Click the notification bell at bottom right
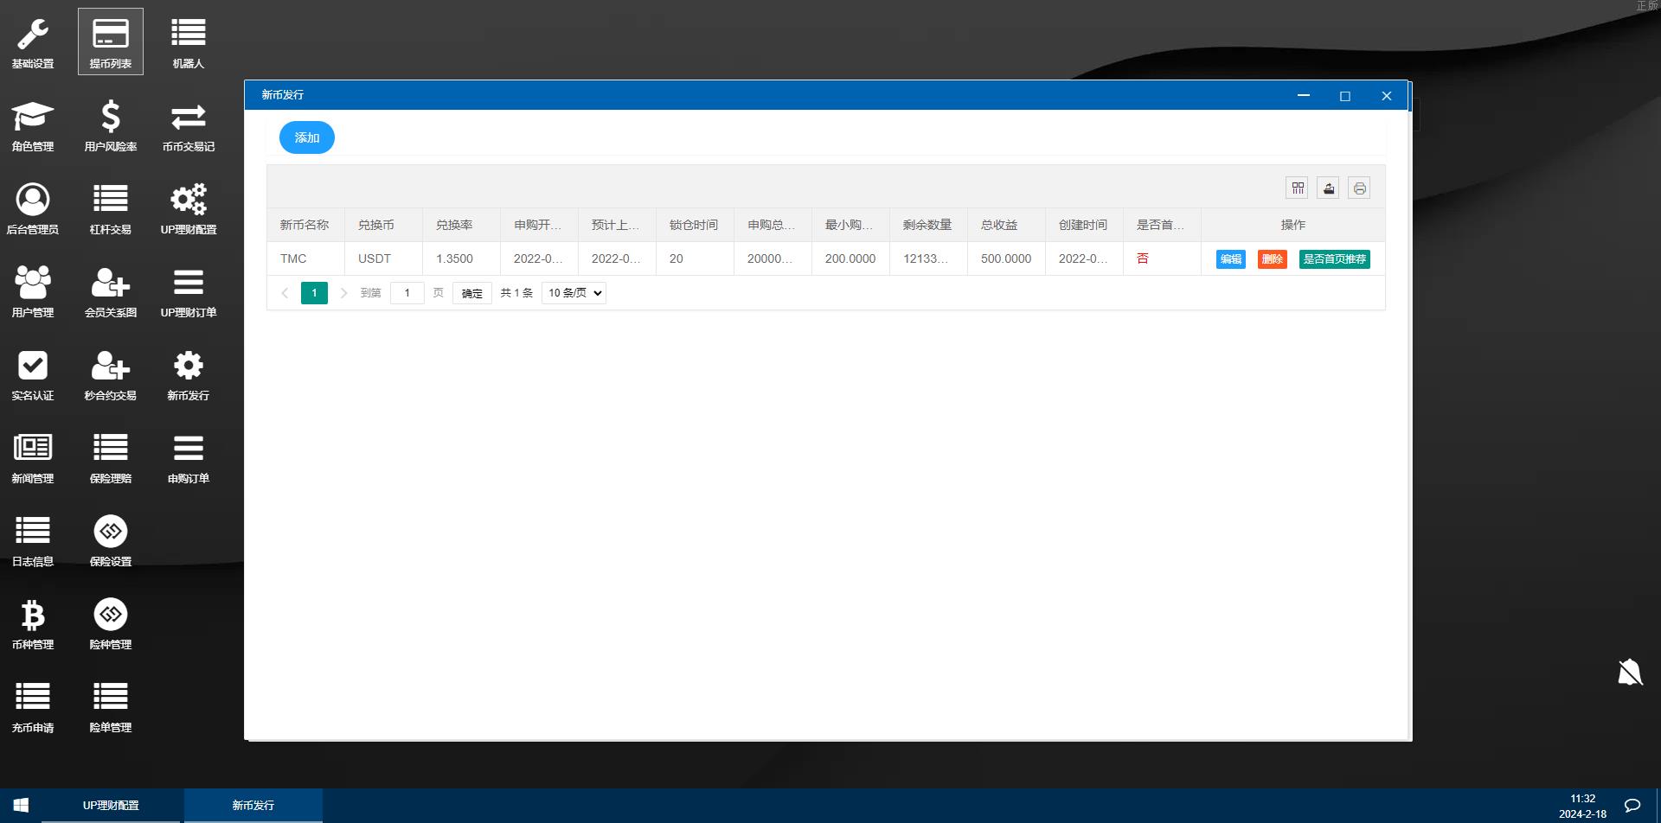Screen dimensions: 1661x823 (x=1630, y=672)
